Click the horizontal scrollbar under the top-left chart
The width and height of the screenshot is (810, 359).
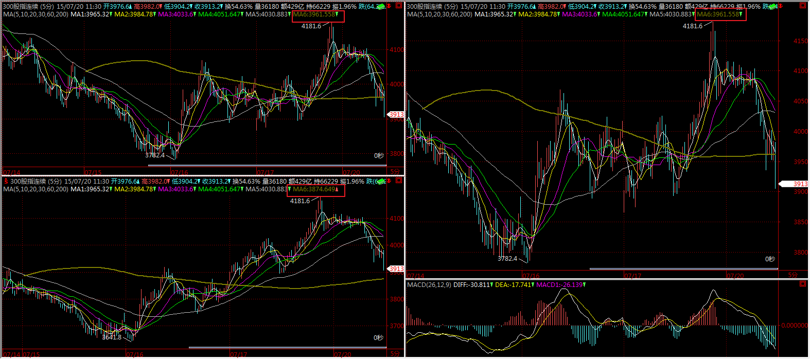point(267,166)
